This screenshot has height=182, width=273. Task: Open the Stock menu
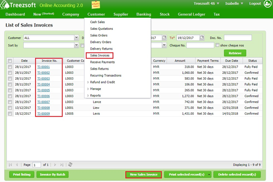tap(165, 14)
